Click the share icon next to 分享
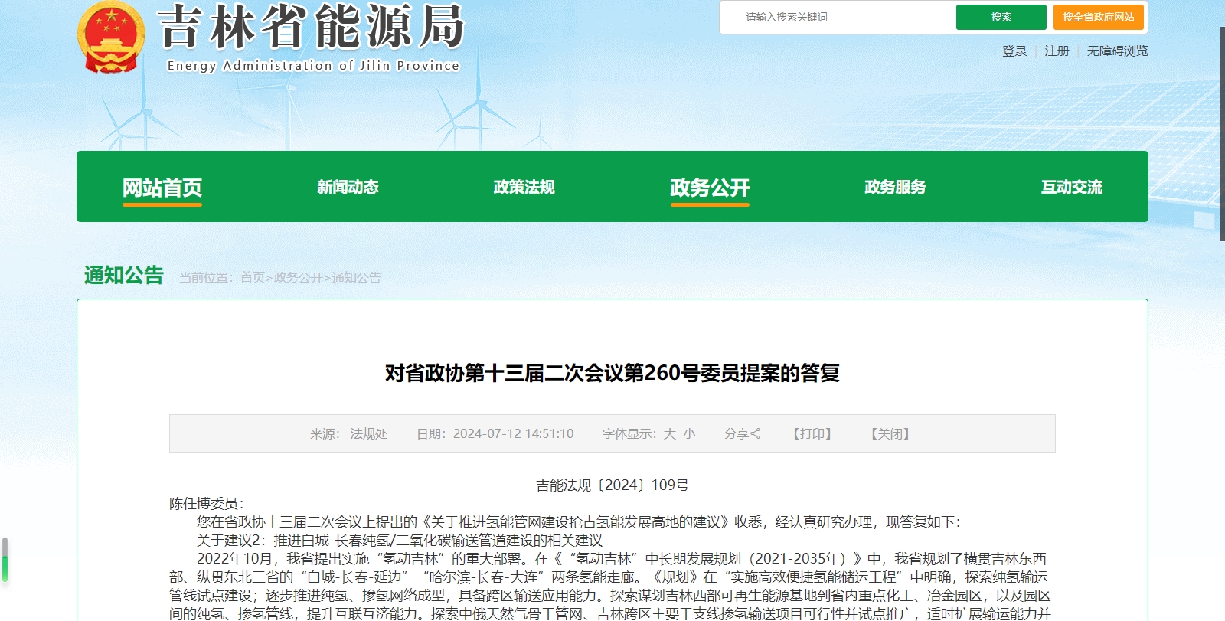The height and width of the screenshot is (621, 1225). [x=756, y=433]
